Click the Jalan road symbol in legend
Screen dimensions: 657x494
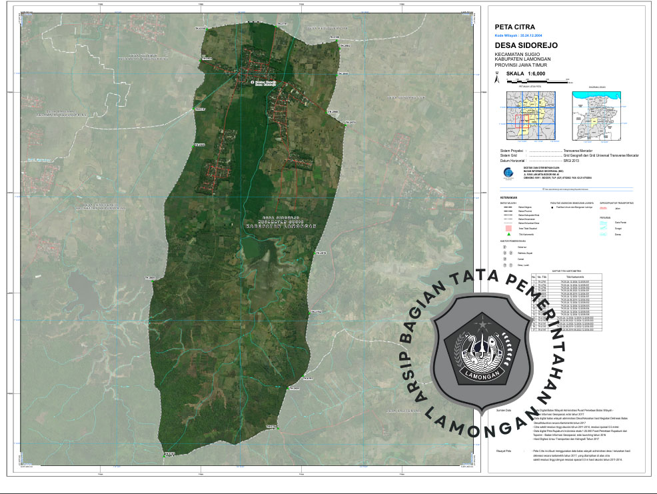pyautogui.click(x=605, y=209)
